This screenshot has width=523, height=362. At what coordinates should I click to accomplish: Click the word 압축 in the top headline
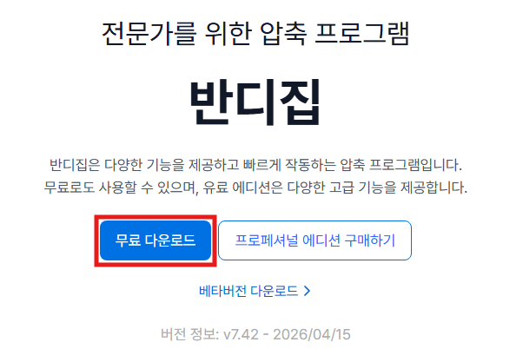tap(283, 33)
